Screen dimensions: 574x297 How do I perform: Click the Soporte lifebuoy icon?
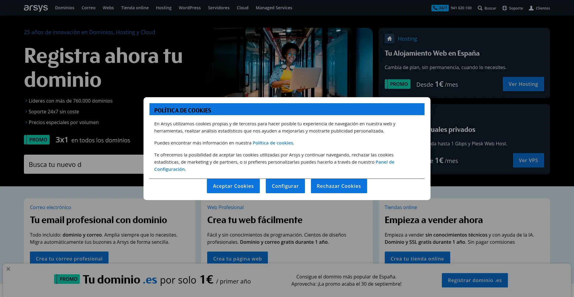pyautogui.click(x=505, y=8)
